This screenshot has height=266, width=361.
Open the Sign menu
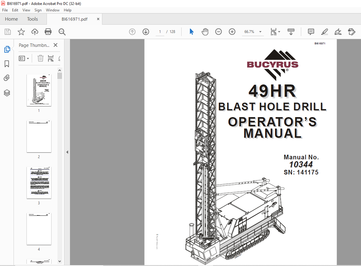[38, 10]
